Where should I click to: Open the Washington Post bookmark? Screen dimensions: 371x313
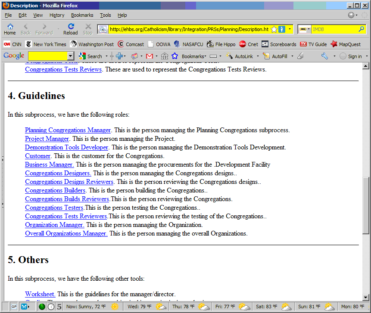92,44
